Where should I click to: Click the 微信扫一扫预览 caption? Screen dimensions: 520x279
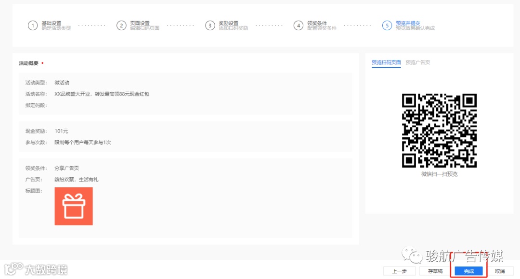(x=440, y=174)
